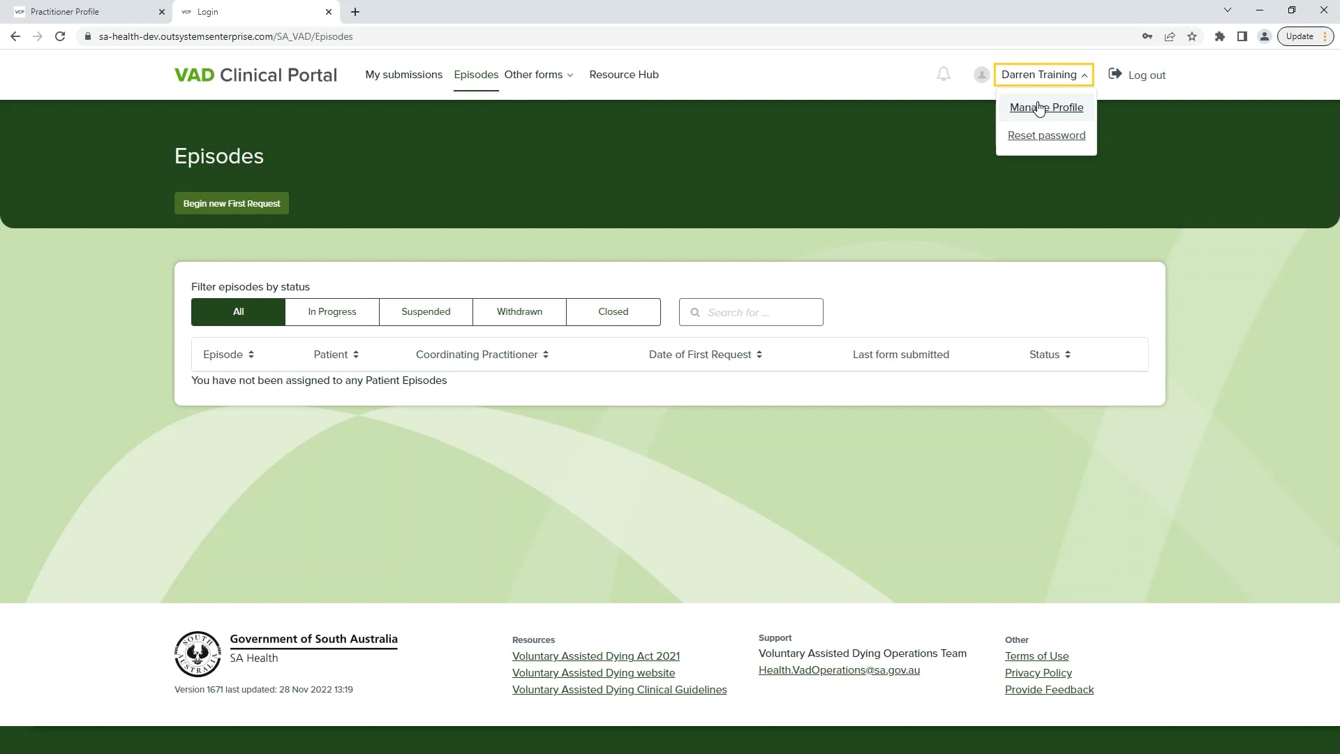The width and height of the screenshot is (1340, 754).
Task: Click the user avatar icon next to Darren Training
Action: click(x=981, y=75)
